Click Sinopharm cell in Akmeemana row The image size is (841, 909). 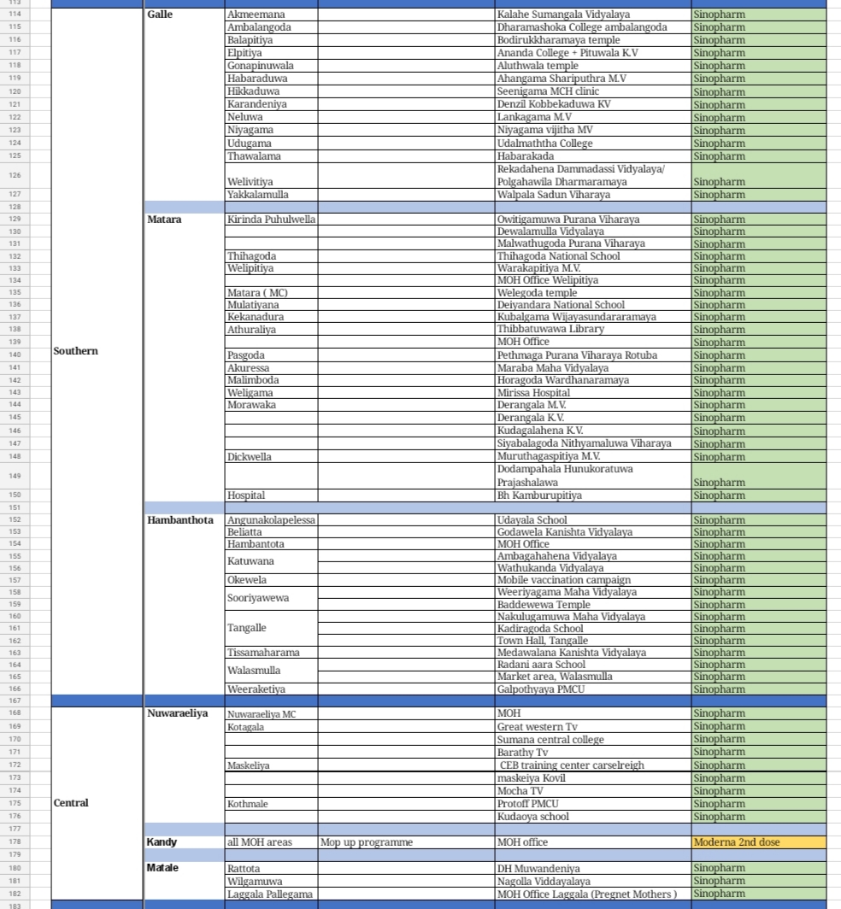point(759,14)
